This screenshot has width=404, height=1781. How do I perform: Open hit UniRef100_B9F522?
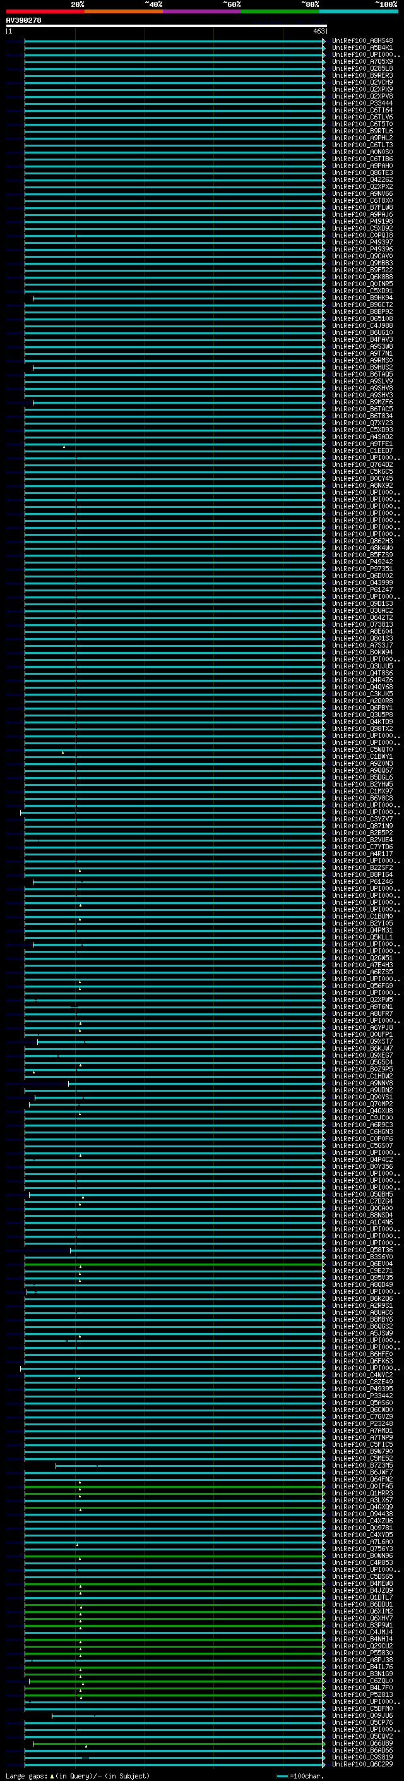pyautogui.click(x=362, y=270)
